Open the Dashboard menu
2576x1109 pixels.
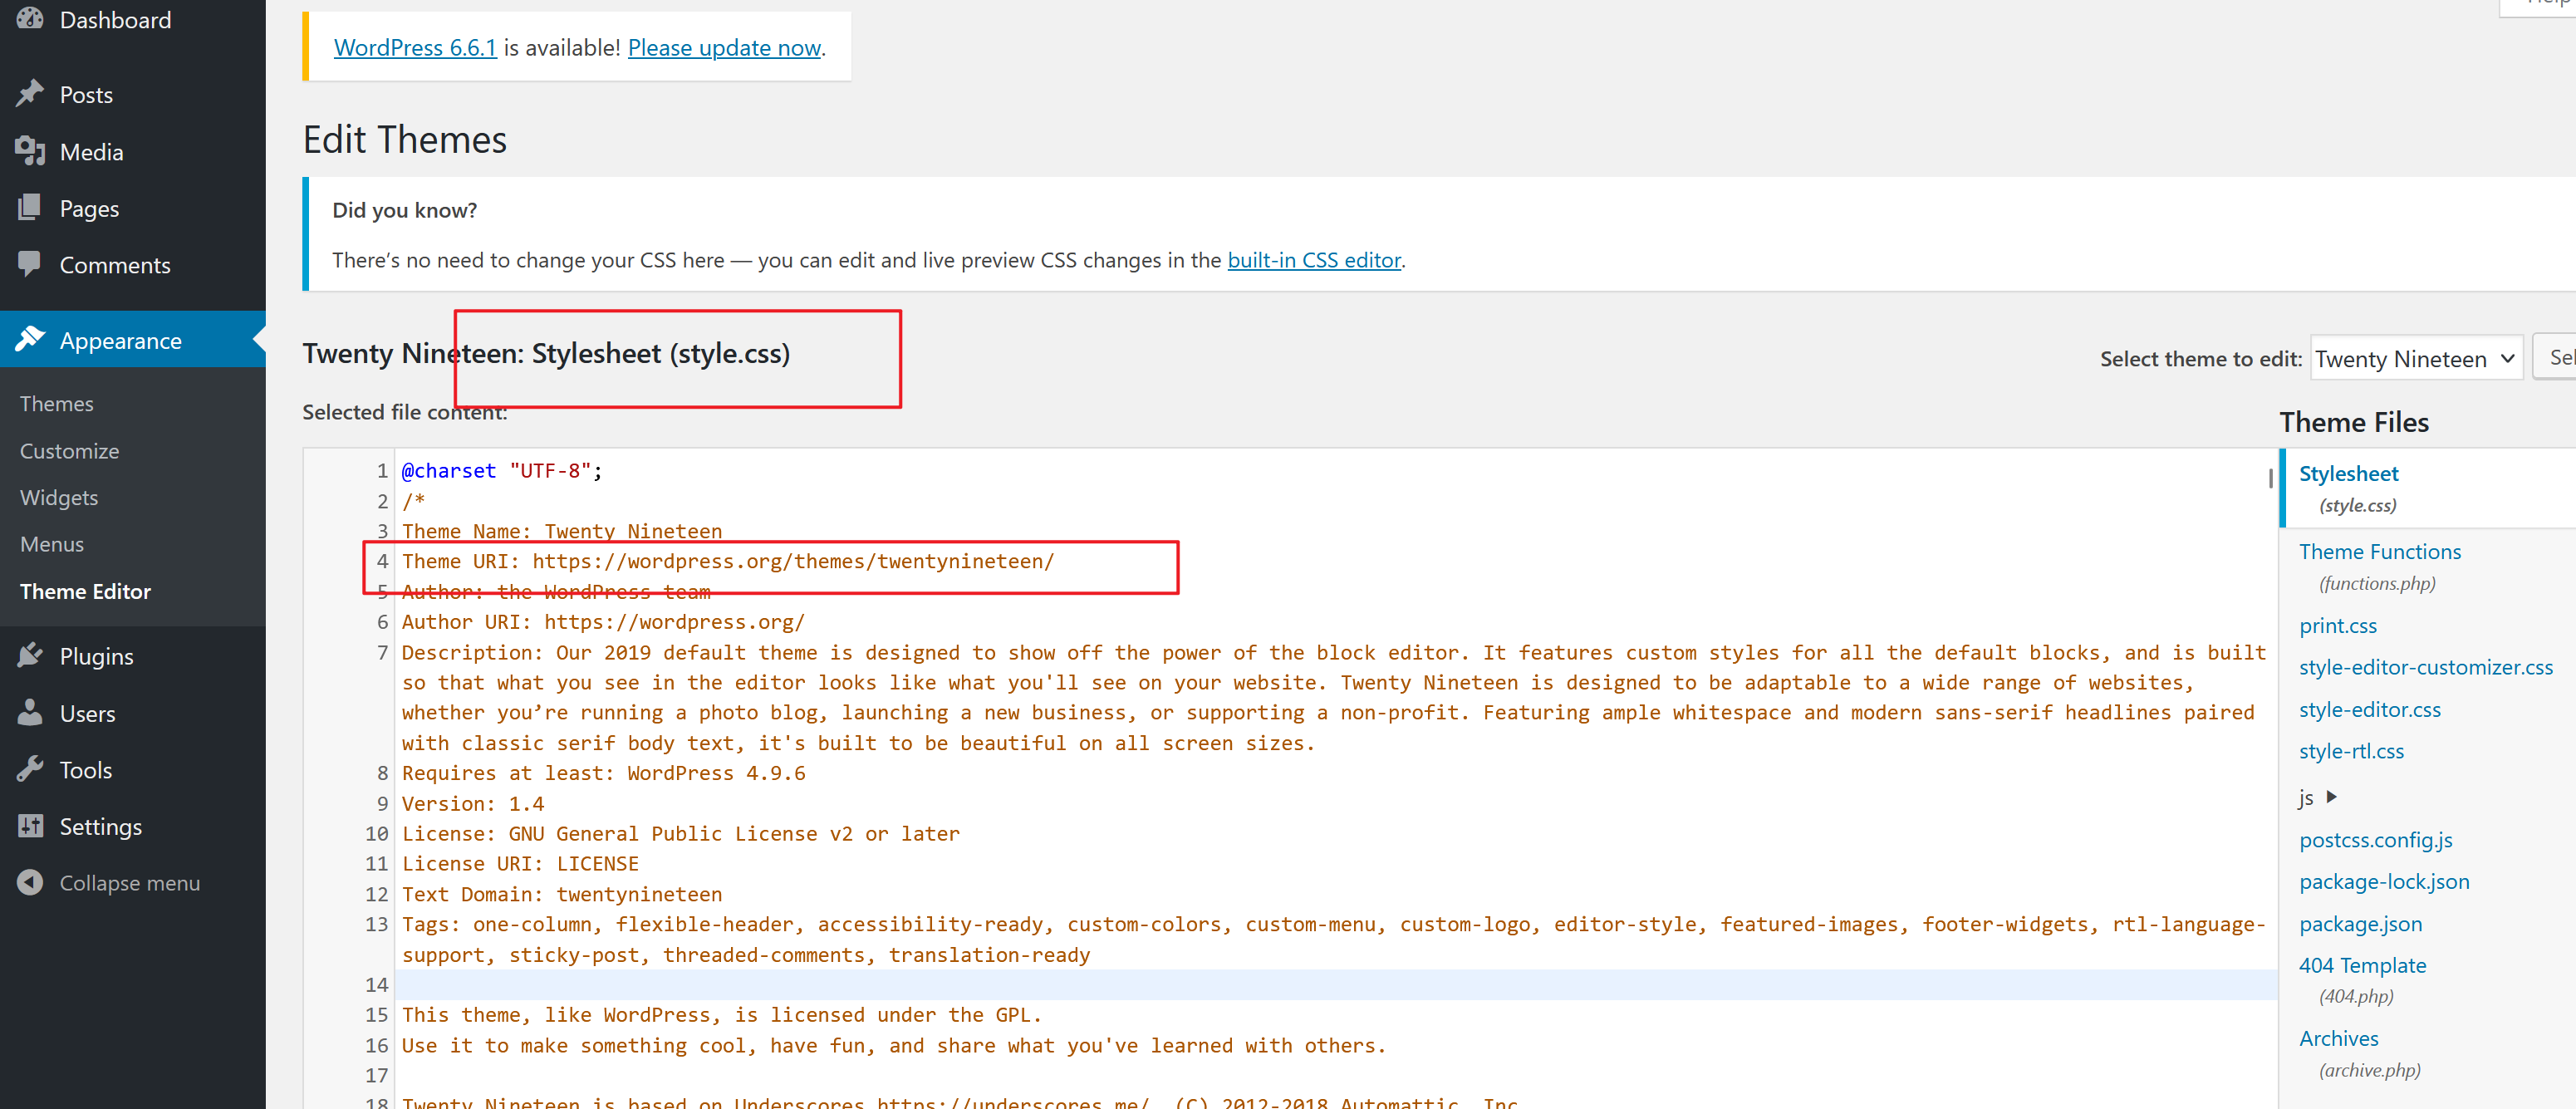(115, 20)
